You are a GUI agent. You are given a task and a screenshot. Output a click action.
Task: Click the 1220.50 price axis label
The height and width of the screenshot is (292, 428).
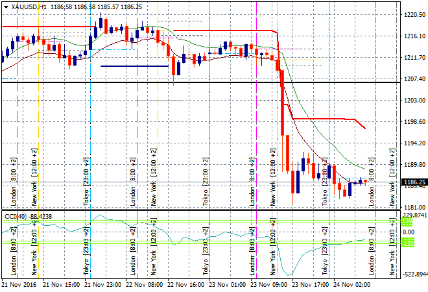413,14
